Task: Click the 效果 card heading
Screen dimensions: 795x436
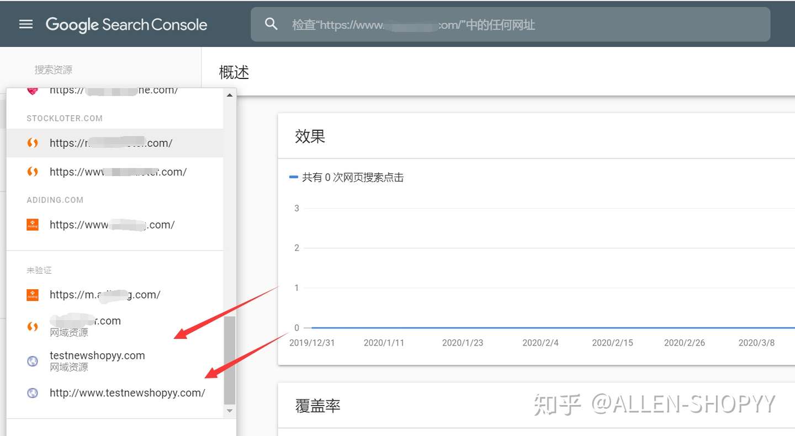Action: point(310,136)
